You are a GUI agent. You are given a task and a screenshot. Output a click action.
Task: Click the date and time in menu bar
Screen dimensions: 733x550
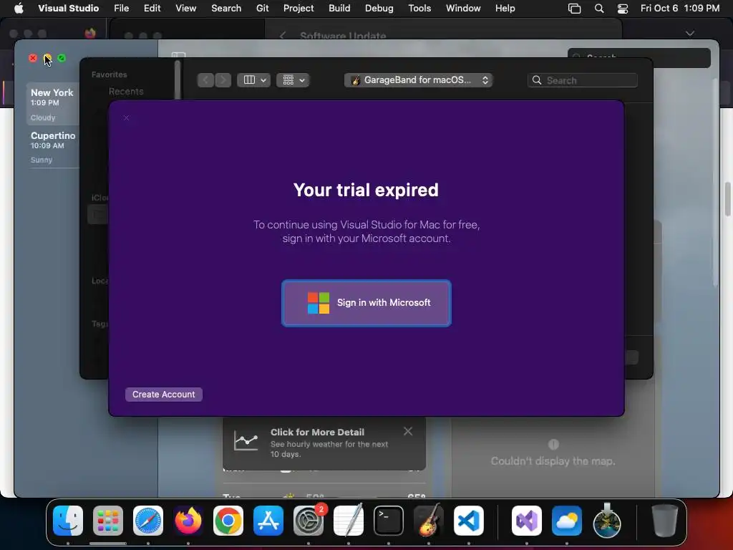point(680,8)
